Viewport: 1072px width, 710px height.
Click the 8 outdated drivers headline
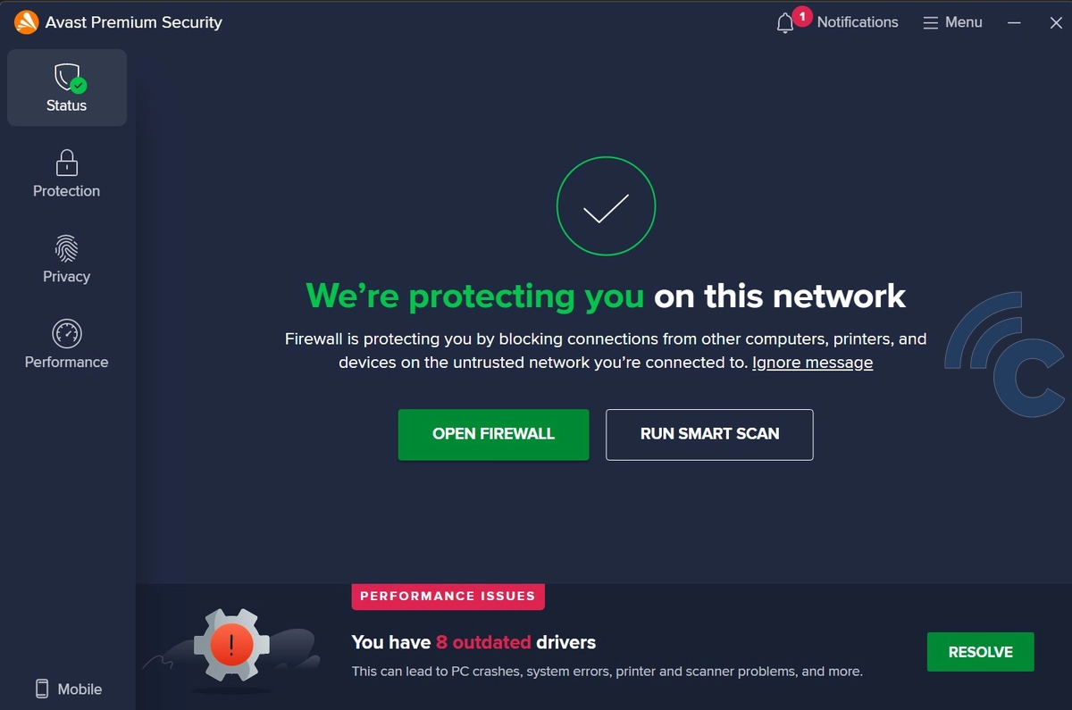[473, 642]
